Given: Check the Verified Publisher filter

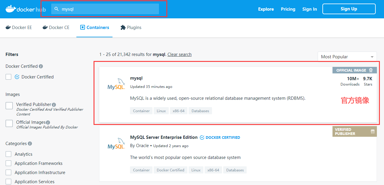Looking at the screenshot, I should (x=9, y=106).
